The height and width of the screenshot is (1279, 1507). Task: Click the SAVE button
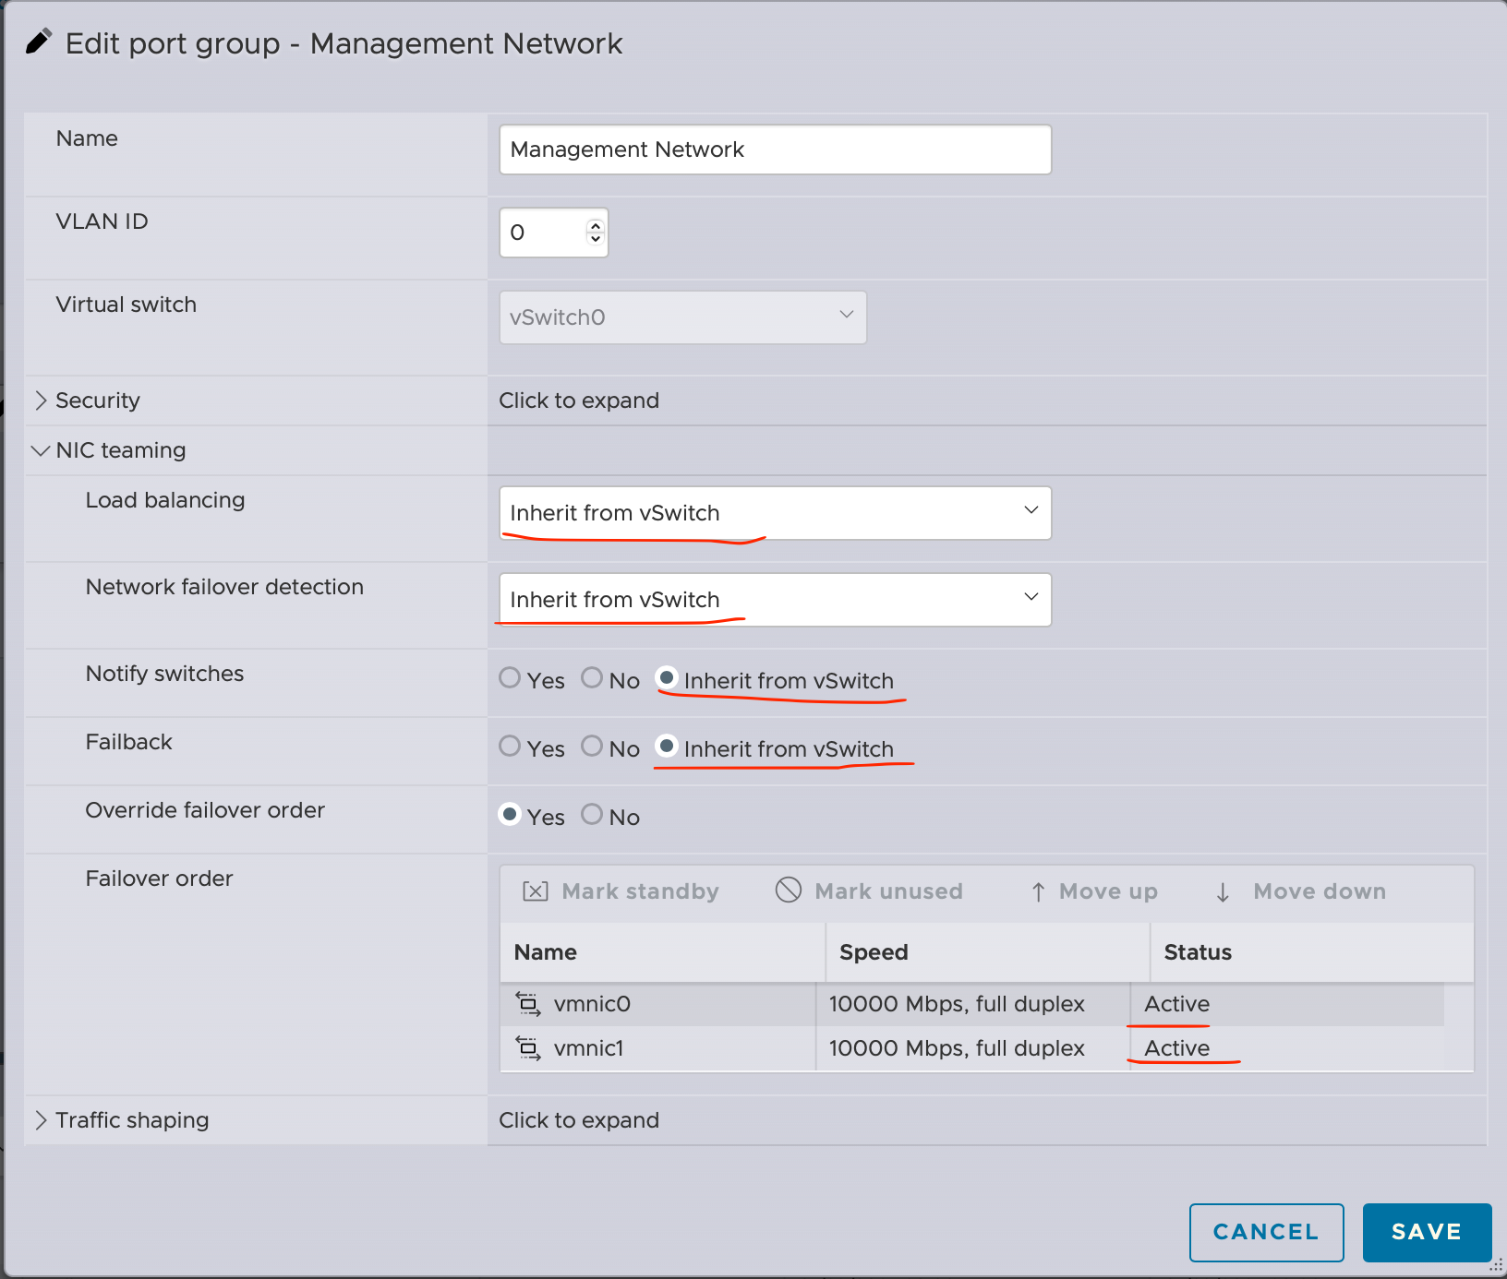pyautogui.click(x=1427, y=1232)
